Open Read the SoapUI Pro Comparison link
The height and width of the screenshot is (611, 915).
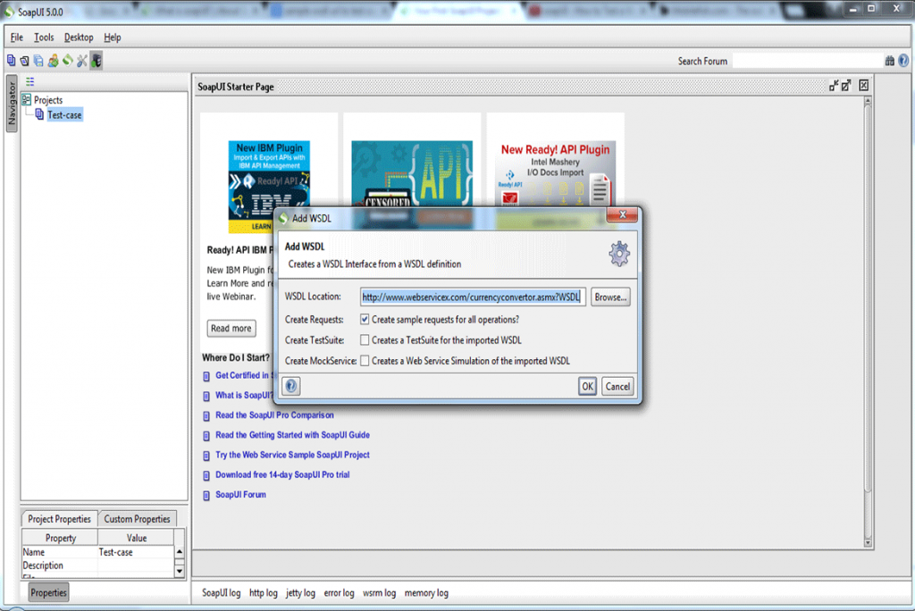pyautogui.click(x=275, y=414)
